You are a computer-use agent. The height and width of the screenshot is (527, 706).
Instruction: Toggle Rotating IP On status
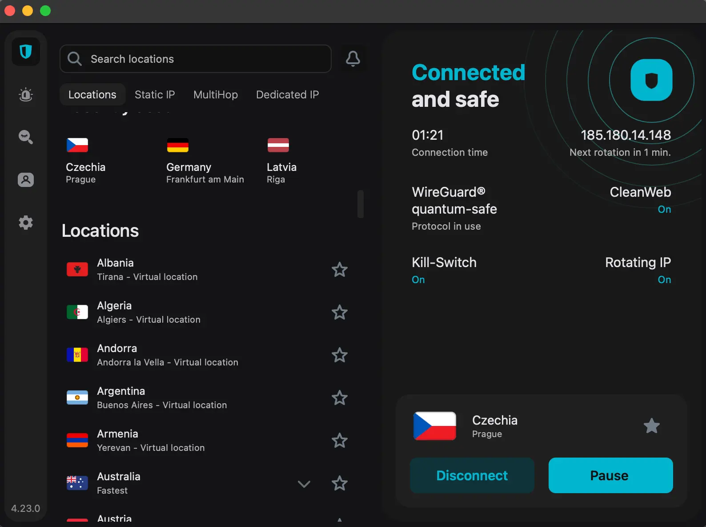point(664,280)
